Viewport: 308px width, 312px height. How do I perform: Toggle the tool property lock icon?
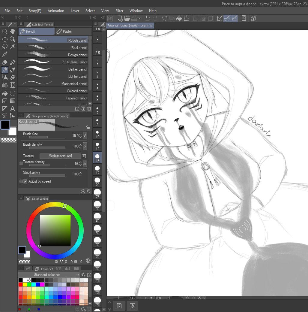click(x=88, y=127)
